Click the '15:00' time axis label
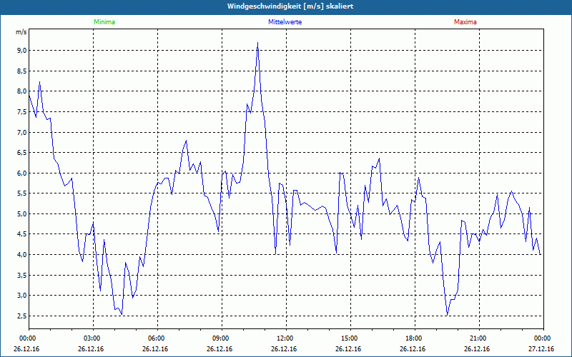 point(350,338)
